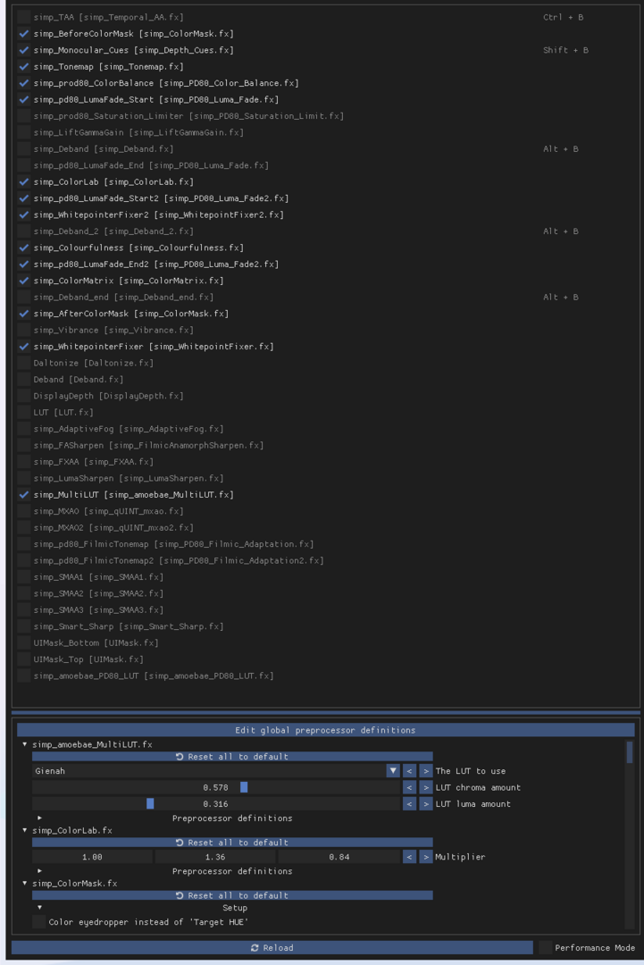Image resolution: width=644 pixels, height=965 pixels.
Task: Open the LUT to use dropdown arrow
Action: pos(393,770)
